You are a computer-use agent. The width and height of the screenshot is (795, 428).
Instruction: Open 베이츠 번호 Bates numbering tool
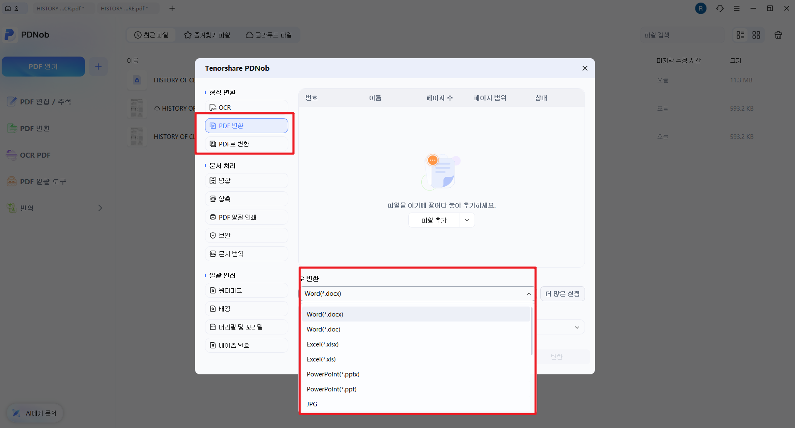[246, 345]
